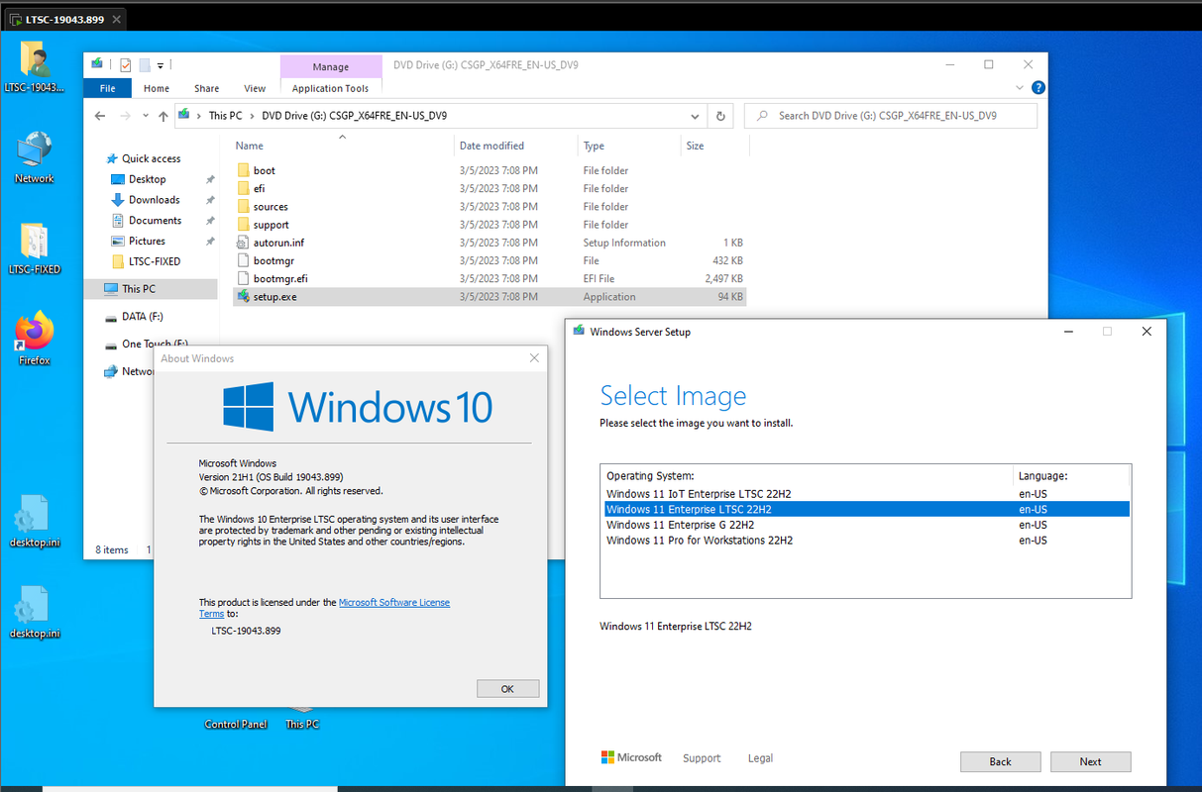This screenshot has height=792, width=1202.
Task: Select the LTSC-19043 user folder desktop icon
Action: [35, 67]
